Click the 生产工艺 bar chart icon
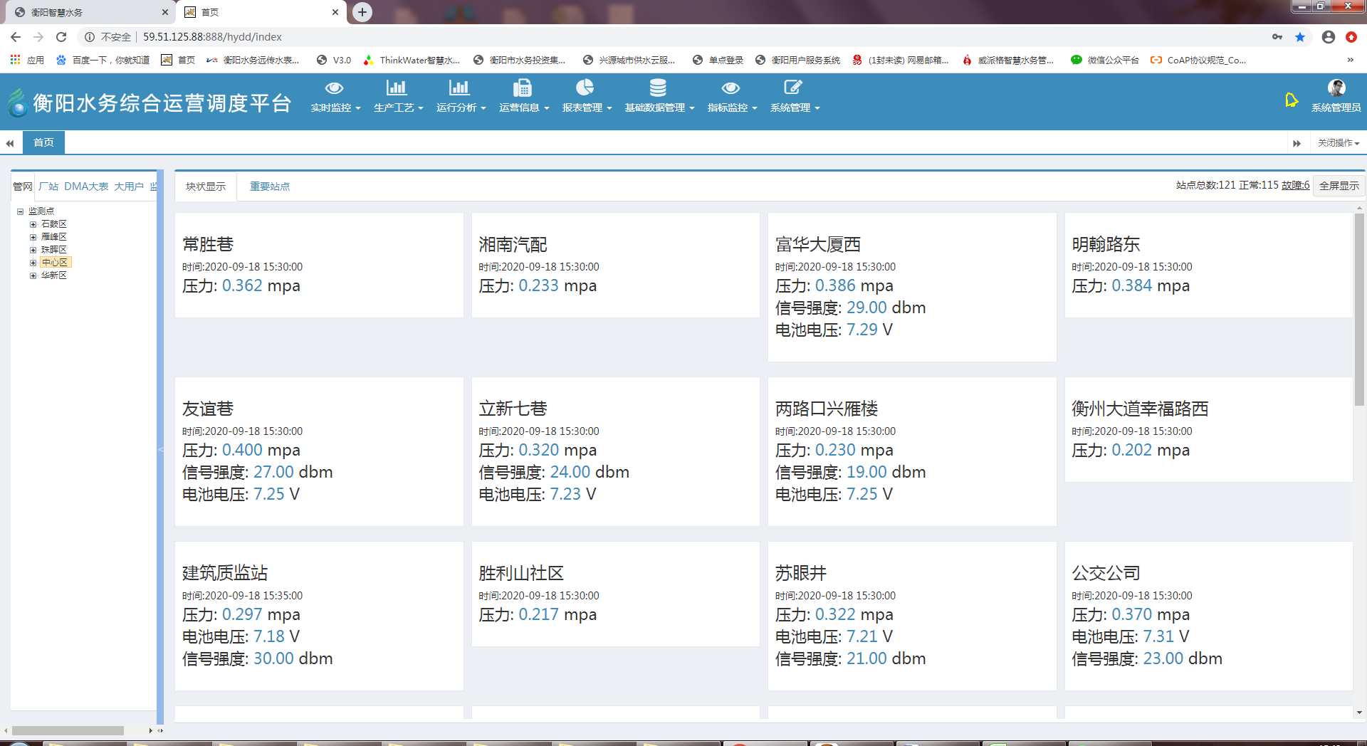Image resolution: width=1367 pixels, height=746 pixels. (x=397, y=88)
